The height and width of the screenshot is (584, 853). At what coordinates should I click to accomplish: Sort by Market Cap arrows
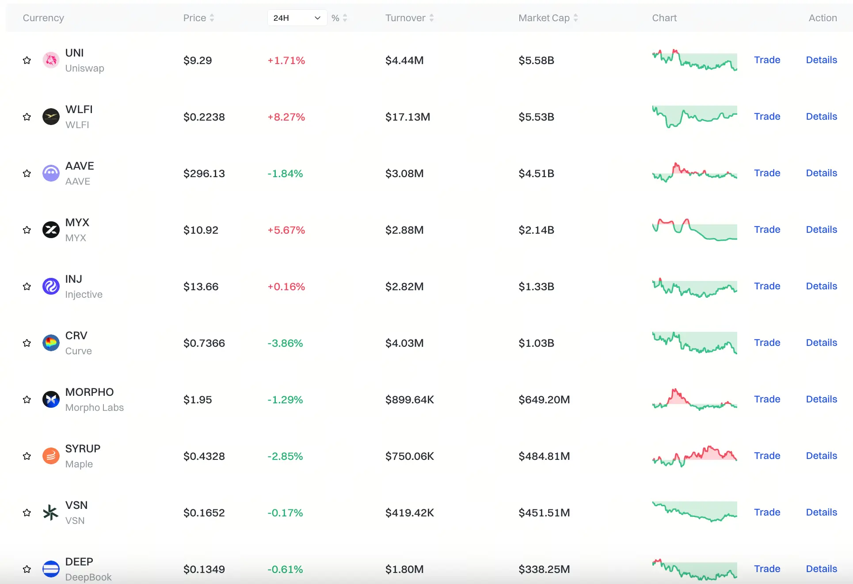[x=575, y=18]
